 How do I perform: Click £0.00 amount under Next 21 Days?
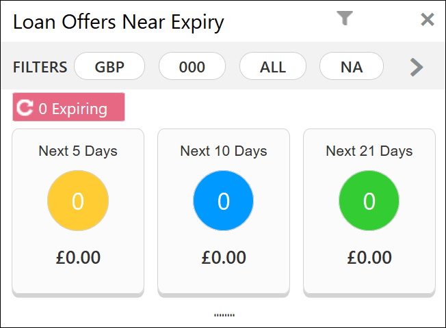[x=369, y=257]
